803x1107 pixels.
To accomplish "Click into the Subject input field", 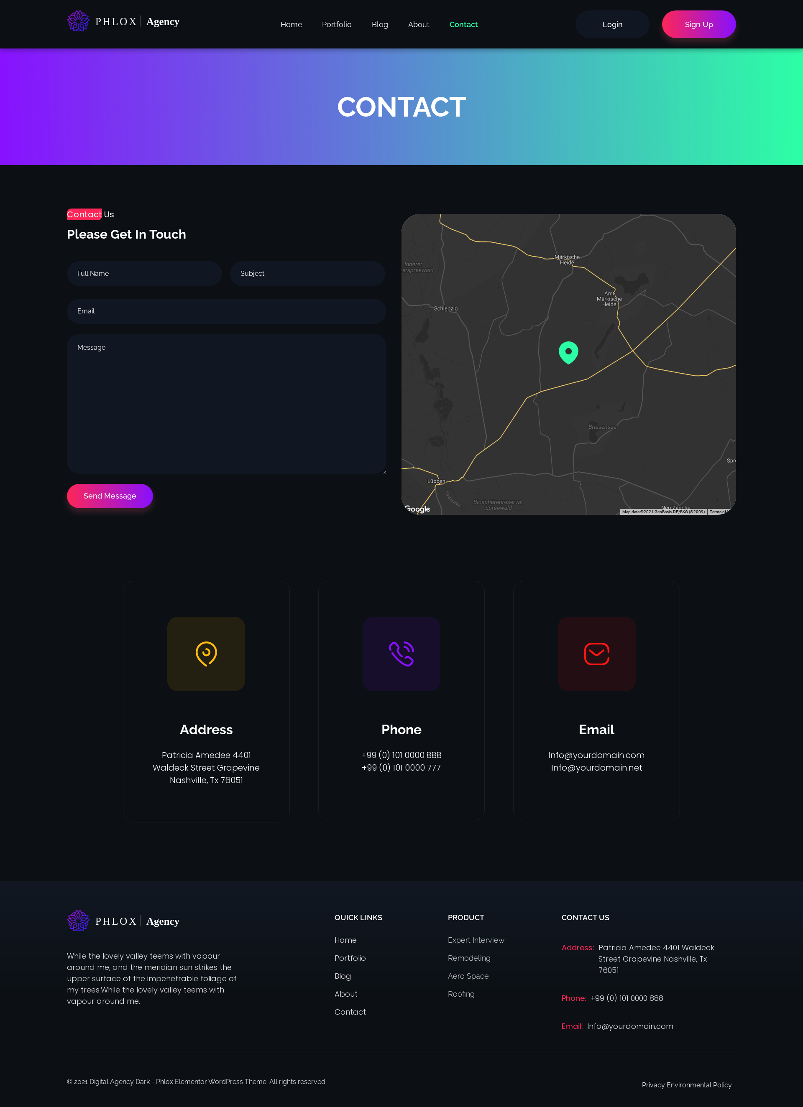I will [307, 273].
